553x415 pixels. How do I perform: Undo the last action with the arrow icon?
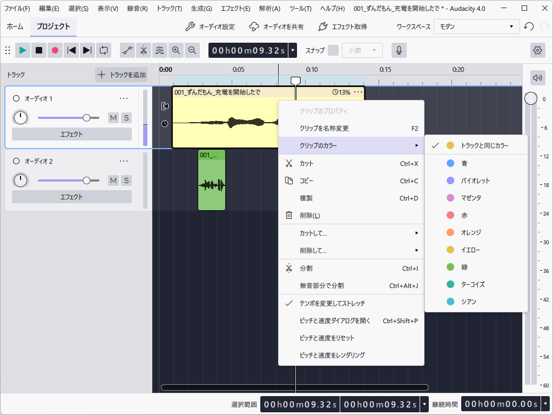(x=528, y=26)
